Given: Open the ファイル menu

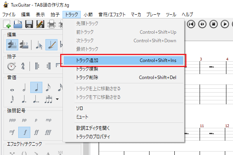Looking at the screenshot, I should [9, 15].
